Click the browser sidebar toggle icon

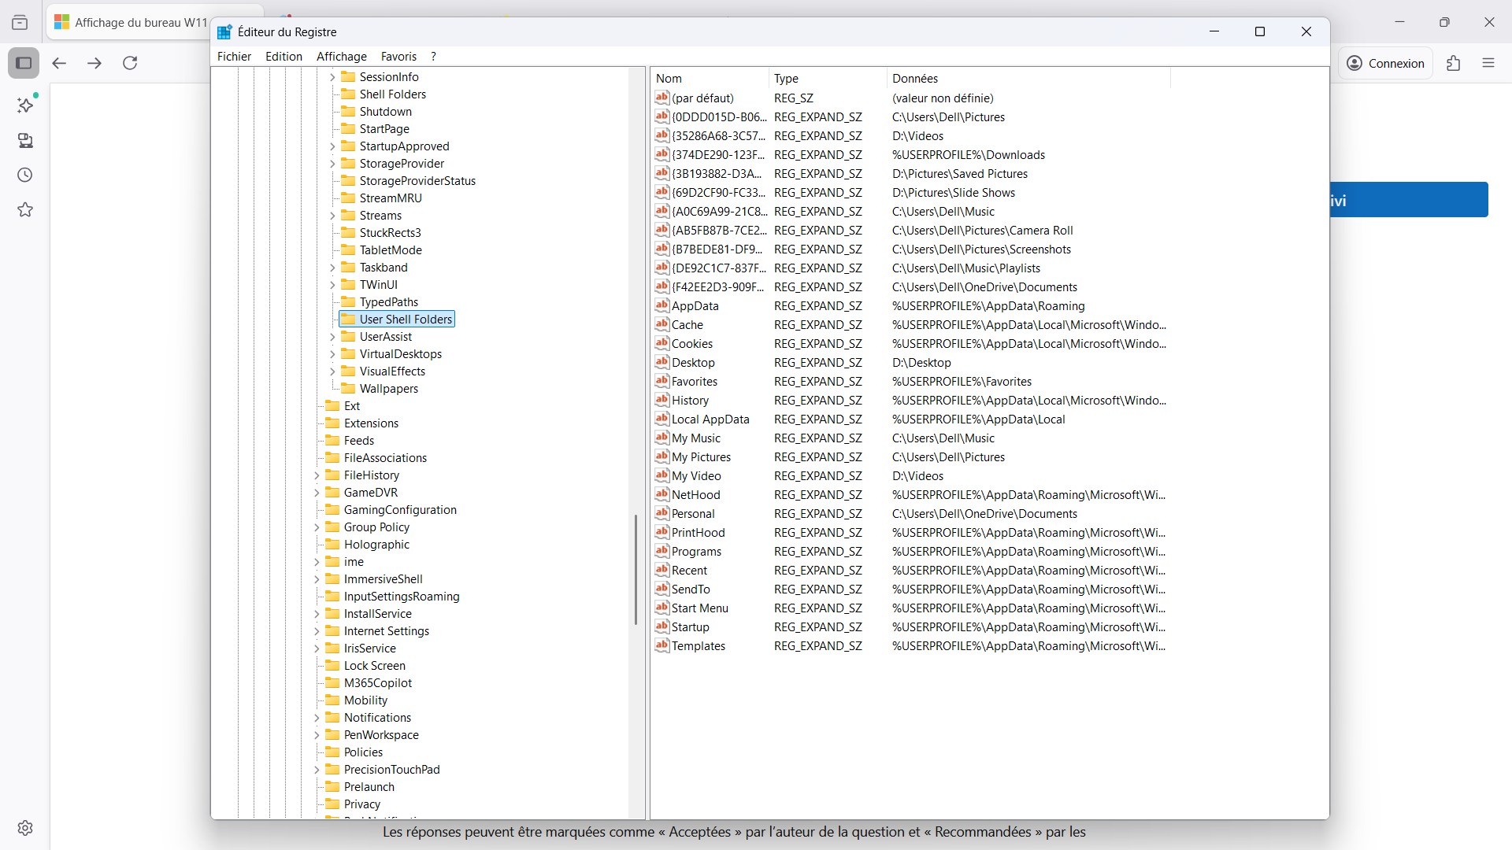pyautogui.click(x=24, y=63)
